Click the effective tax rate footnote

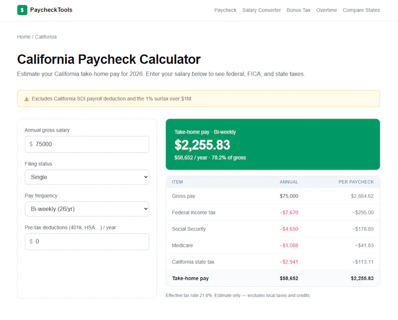pyautogui.click(x=238, y=295)
